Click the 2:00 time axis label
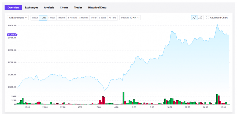 [x=99, y=107]
